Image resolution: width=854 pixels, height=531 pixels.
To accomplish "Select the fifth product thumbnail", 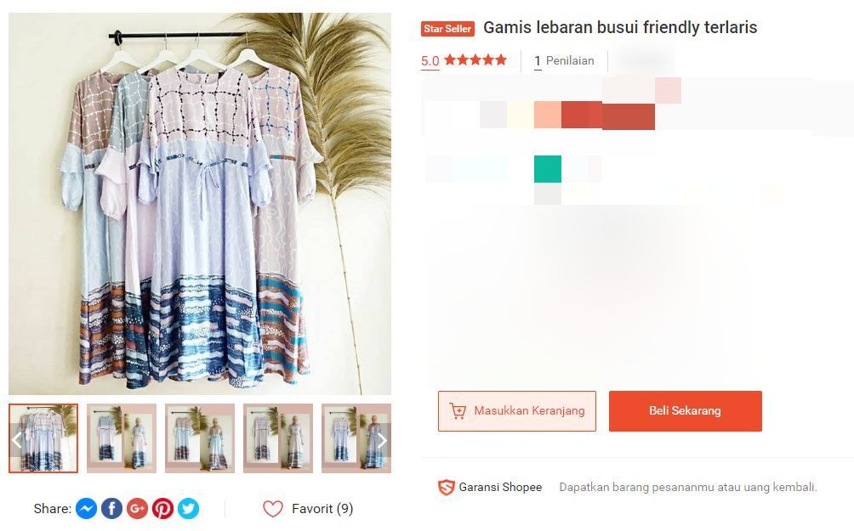I will pyautogui.click(x=349, y=438).
